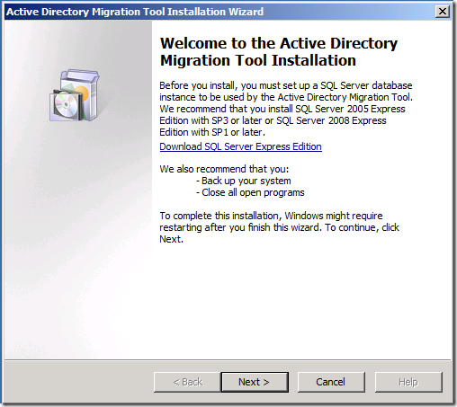Click the empty footer area left of Back
457x407 pixels.
(x=78, y=382)
